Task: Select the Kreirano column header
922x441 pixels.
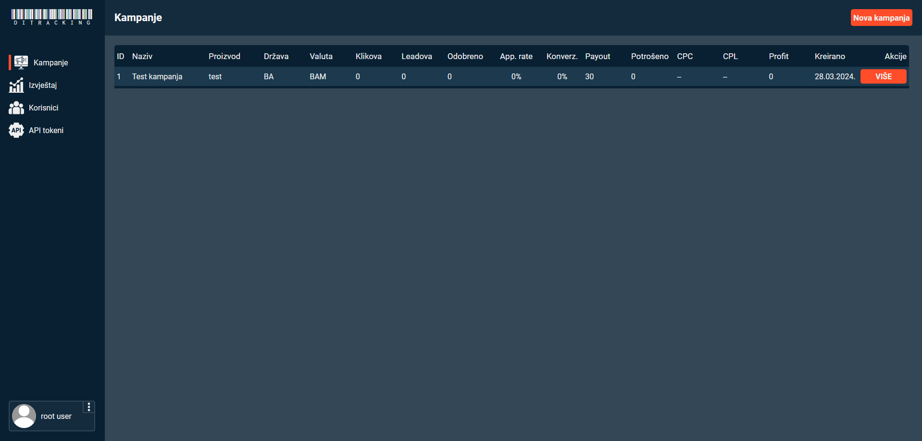Action: coord(830,56)
